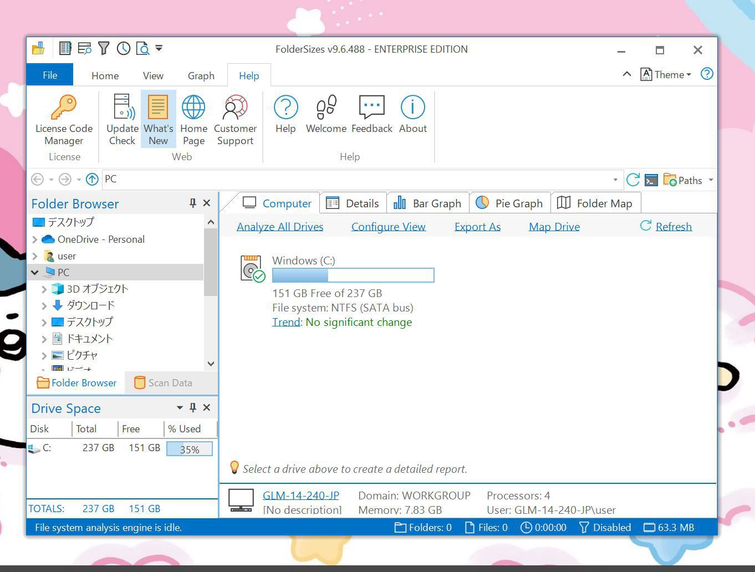Collapse the ribbon with the caret
The width and height of the screenshot is (755, 572).
626,74
